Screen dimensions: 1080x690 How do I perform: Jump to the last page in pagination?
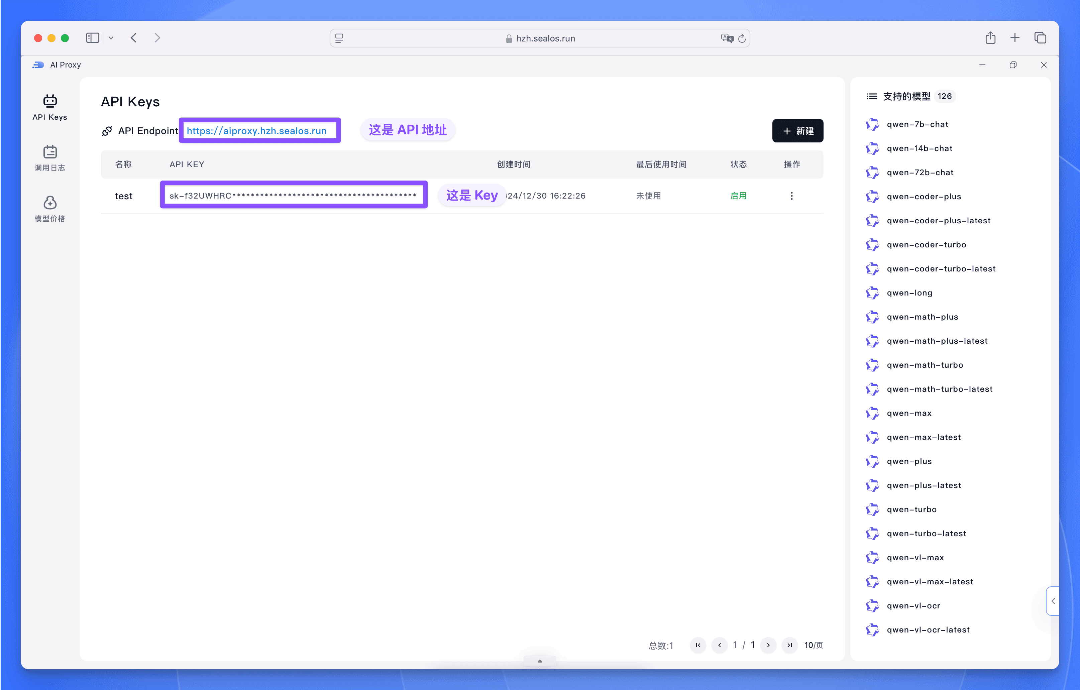(789, 645)
